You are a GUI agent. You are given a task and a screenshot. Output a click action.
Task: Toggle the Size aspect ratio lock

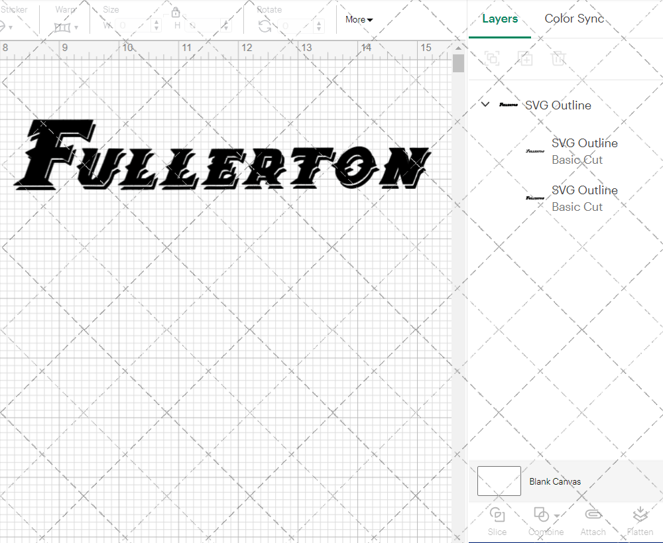(x=176, y=12)
